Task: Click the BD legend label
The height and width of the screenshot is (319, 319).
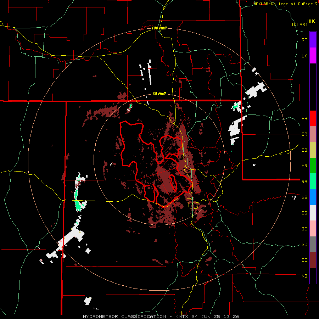Action: tap(304, 150)
